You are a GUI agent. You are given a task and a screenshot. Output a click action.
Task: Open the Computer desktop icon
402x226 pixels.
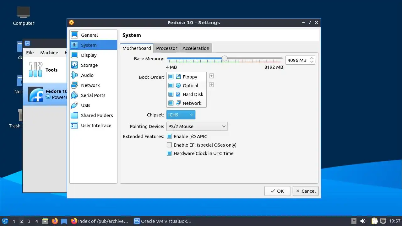[x=24, y=16]
